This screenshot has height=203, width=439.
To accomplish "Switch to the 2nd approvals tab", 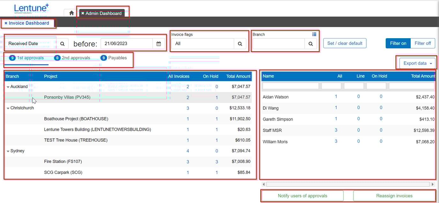I will click(x=72, y=58).
